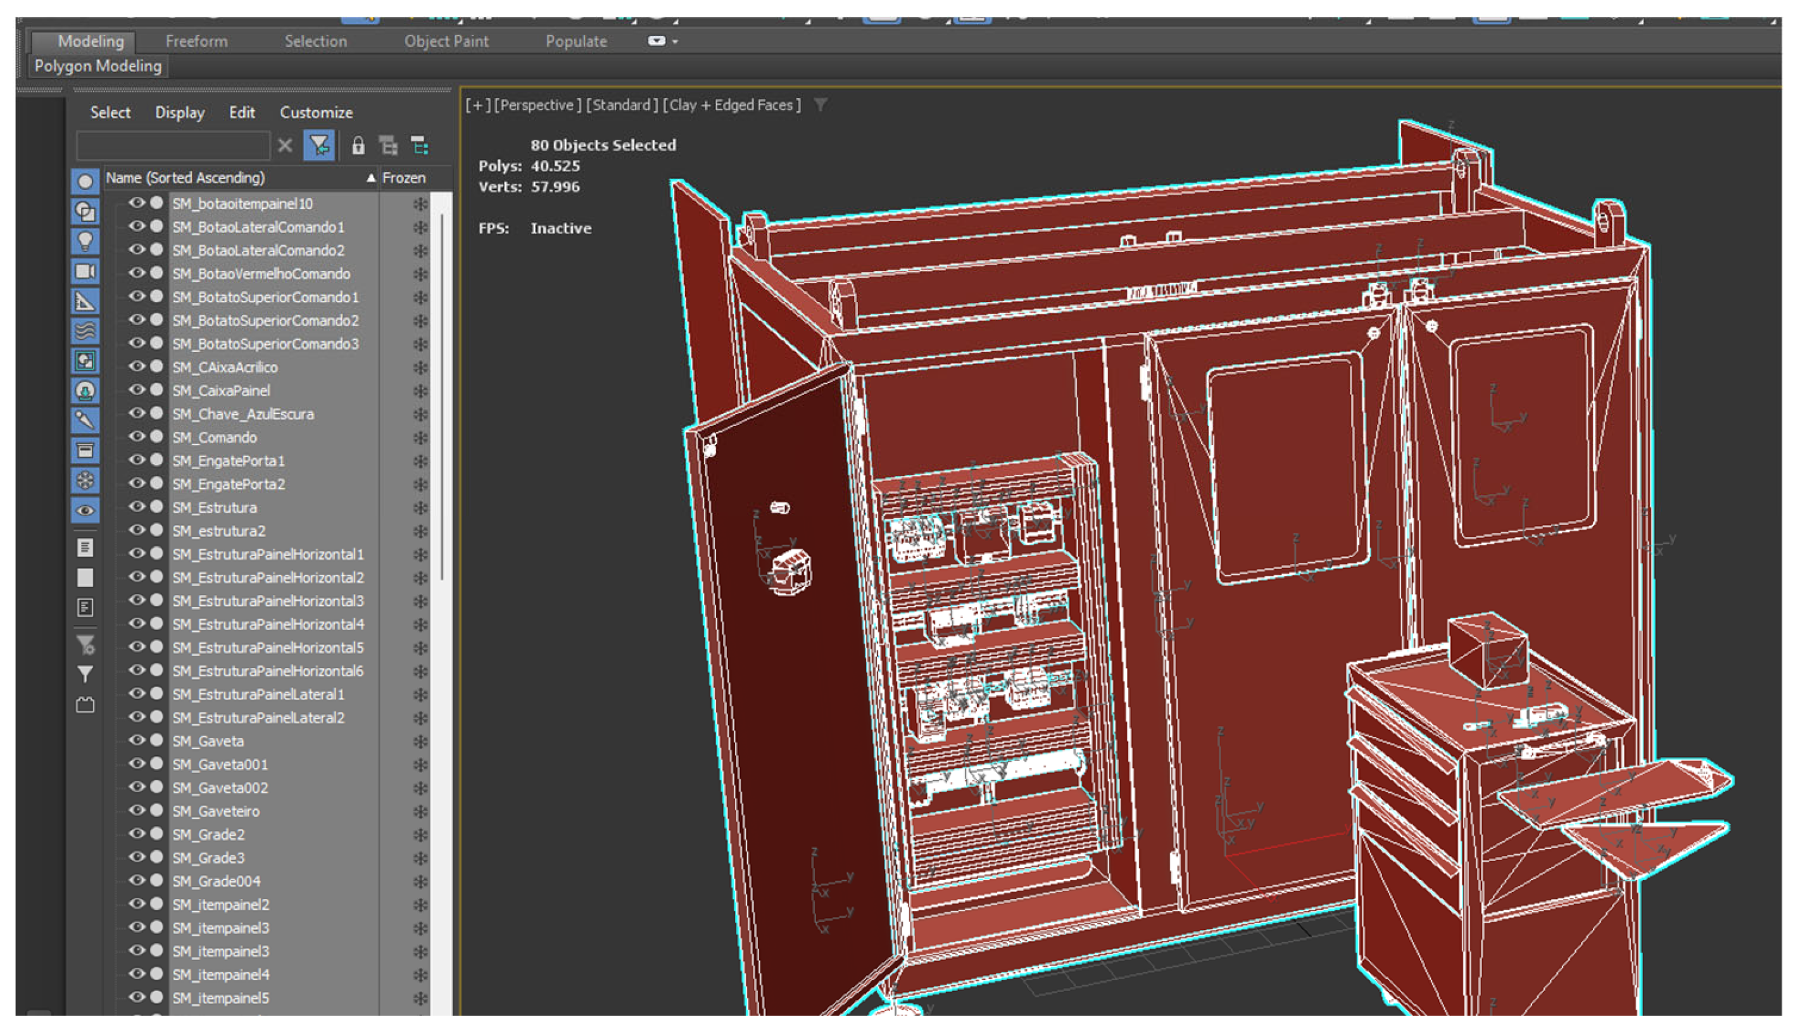Click the Display Bones filter icon
The width and height of the screenshot is (1798, 1032).
pyautogui.click(x=85, y=420)
